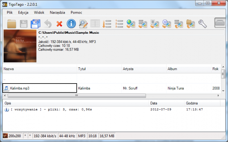Click the globe with tags icon
The height and width of the screenshot is (142, 228).
[131, 24]
